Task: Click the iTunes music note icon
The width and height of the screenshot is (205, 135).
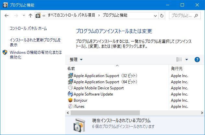Action: pyautogui.click(x=70, y=106)
